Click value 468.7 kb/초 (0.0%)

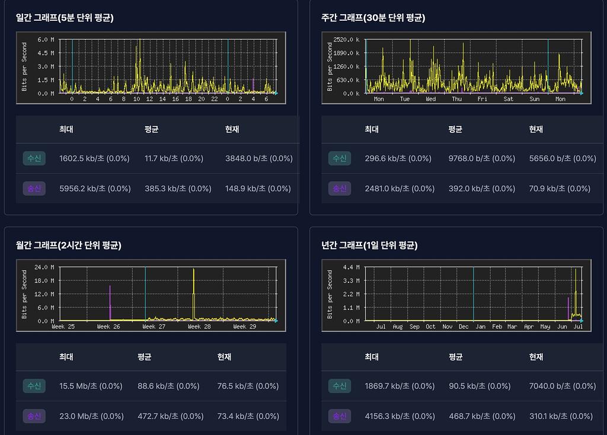[x=483, y=417]
